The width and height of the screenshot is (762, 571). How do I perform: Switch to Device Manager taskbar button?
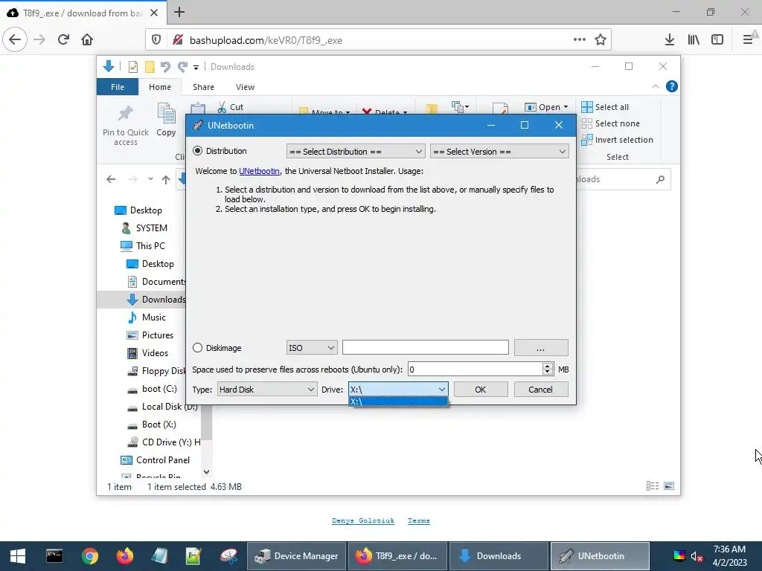(x=296, y=556)
